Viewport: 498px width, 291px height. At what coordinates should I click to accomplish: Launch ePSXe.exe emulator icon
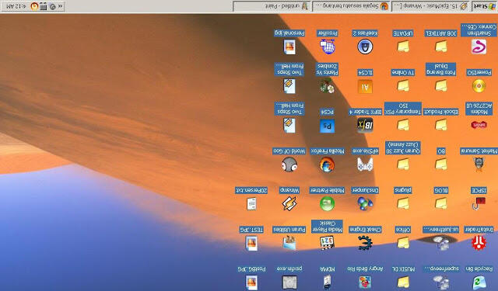coord(365,165)
